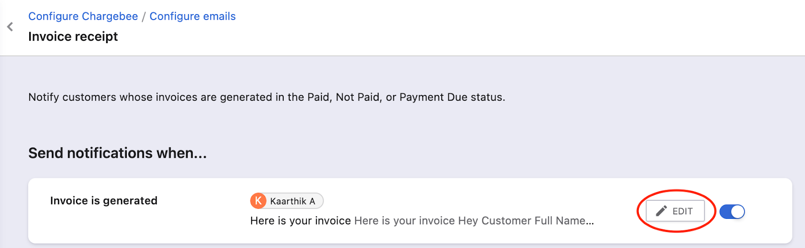Viewport: 805px width, 248px height.
Task: Open the Configure Chargebee breadcrumb link
Action: click(83, 16)
